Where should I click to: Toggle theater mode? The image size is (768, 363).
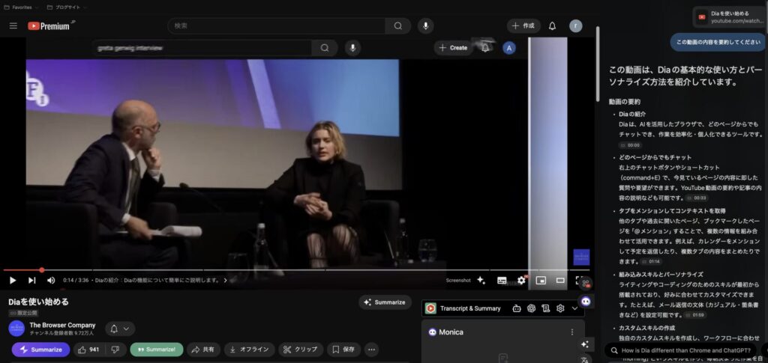coord(560,281)
